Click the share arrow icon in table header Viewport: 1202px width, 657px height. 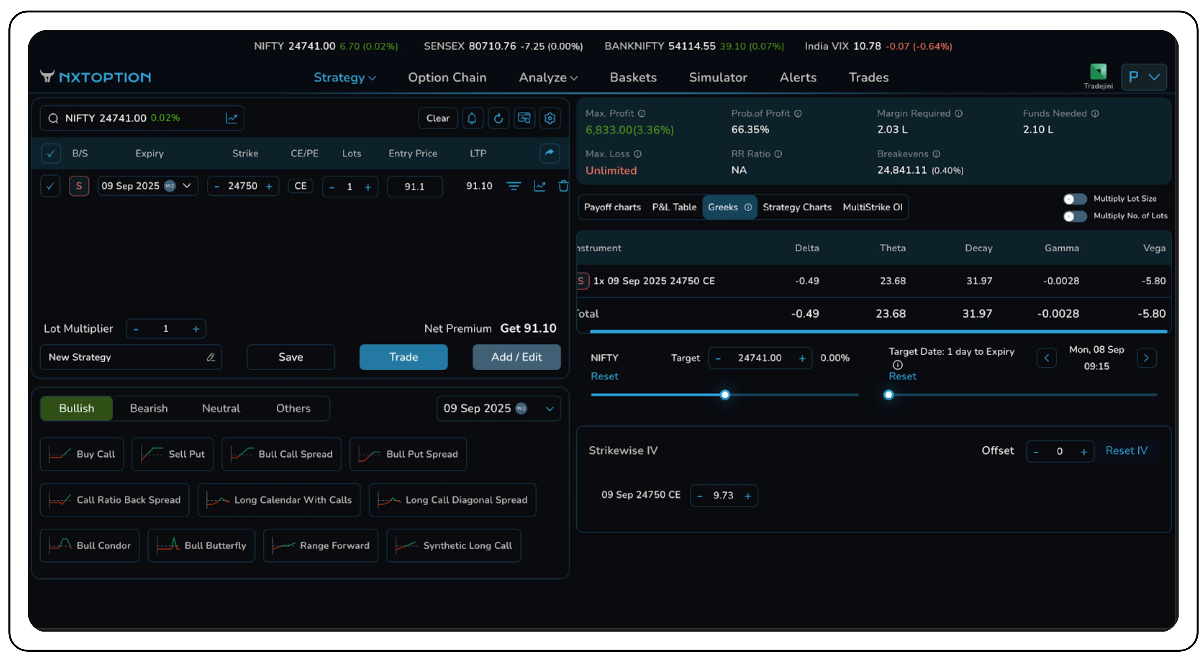pyautogui.click(x=549, y=153)
